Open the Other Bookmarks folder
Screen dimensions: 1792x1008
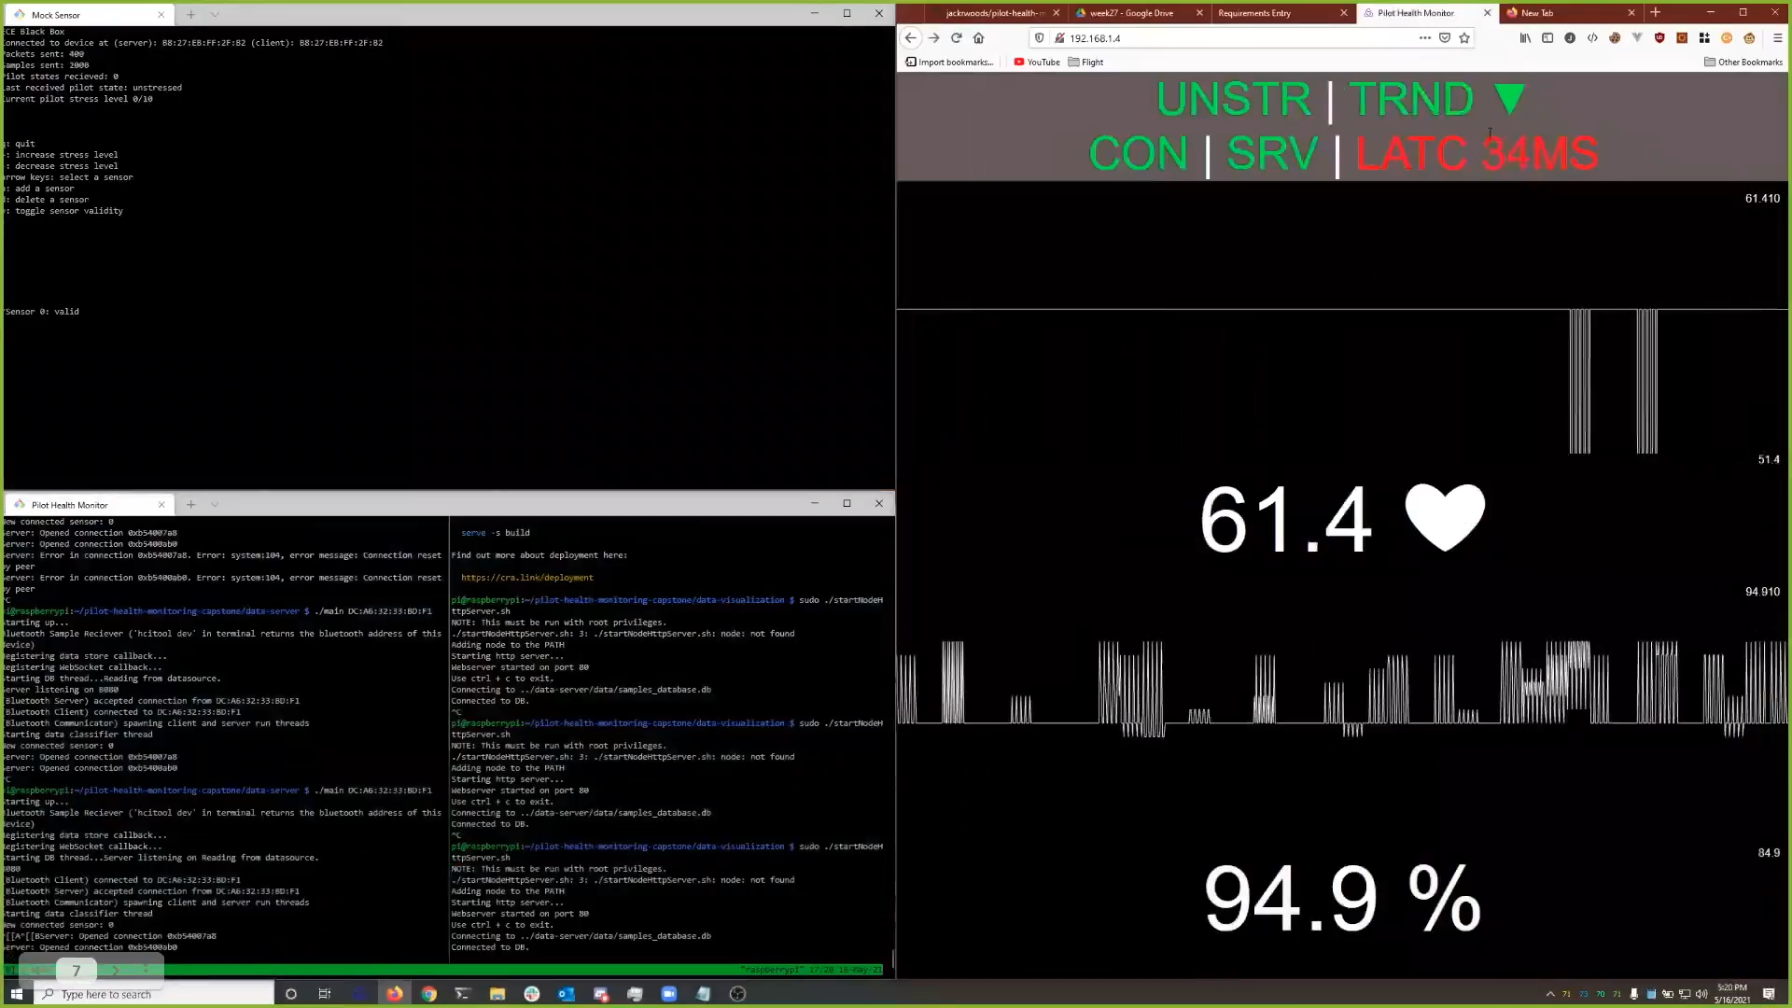[1743, 63]
